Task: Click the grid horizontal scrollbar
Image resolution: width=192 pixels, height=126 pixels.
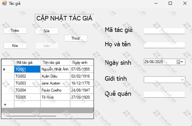Action: click(32, 116)
